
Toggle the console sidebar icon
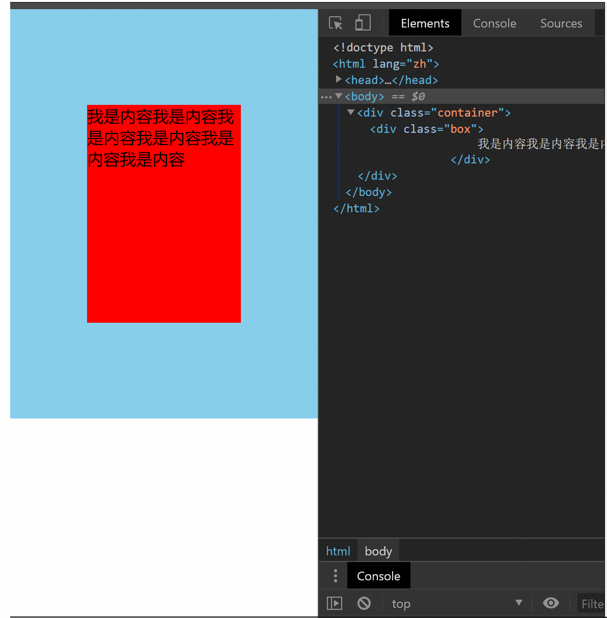click(x=335, y=603)
